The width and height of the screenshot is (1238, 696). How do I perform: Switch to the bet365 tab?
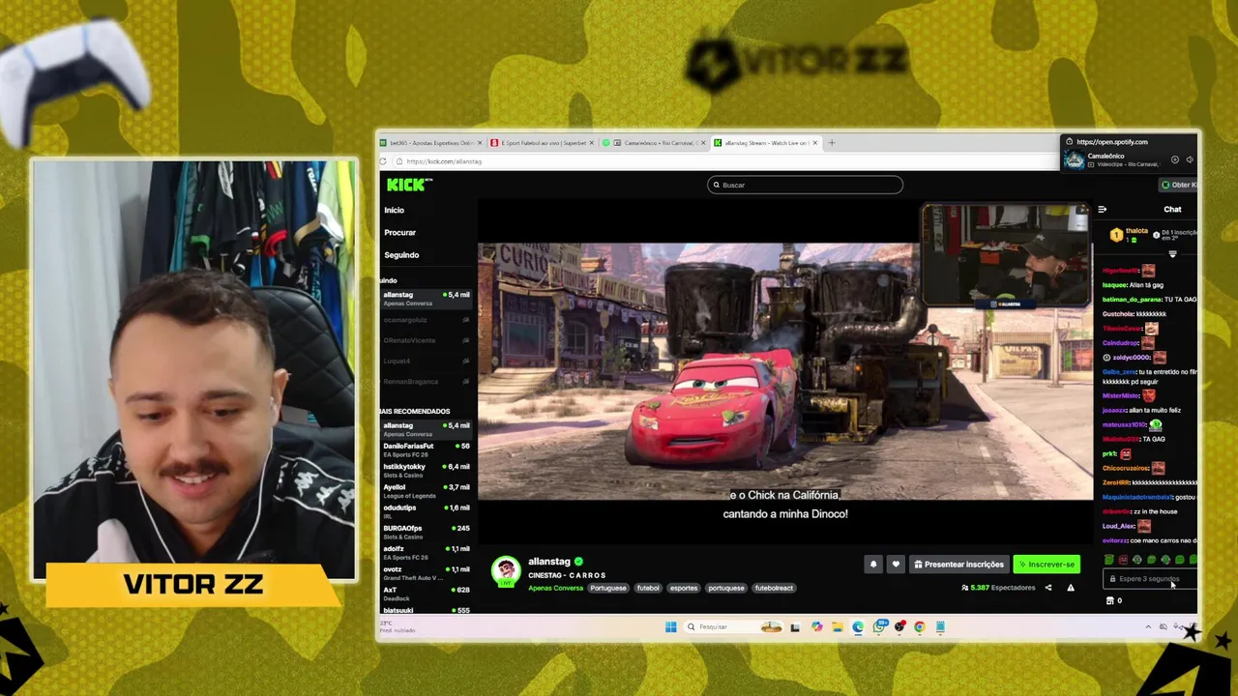click(430, 143)
